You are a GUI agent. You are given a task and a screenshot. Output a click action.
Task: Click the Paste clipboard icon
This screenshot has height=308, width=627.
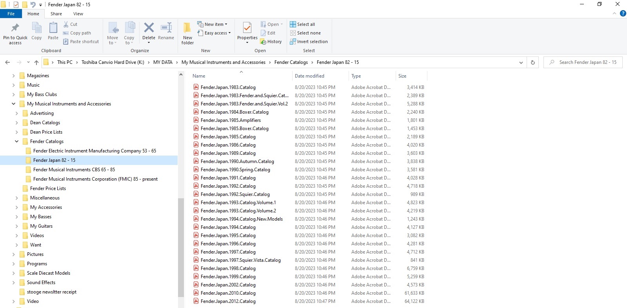coord(53,28)
